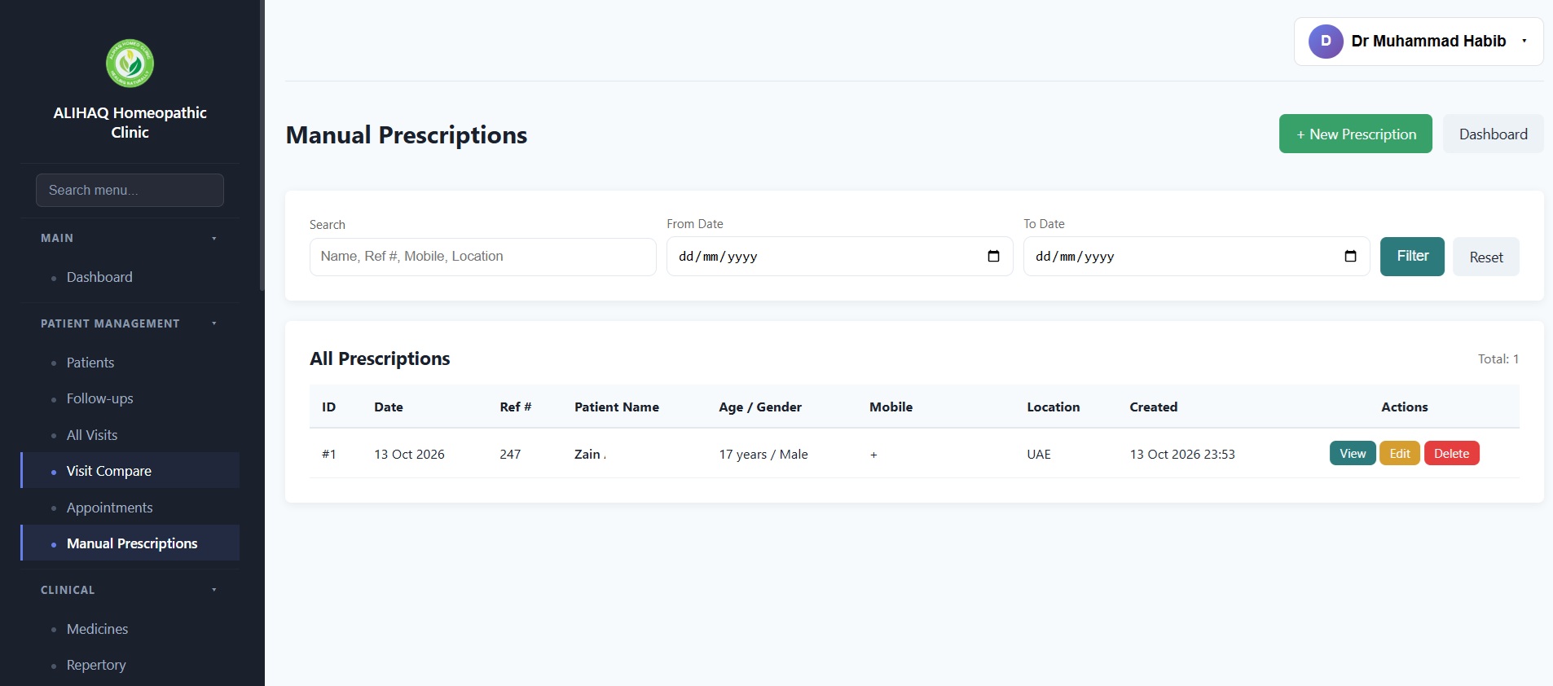Click the sidebar vertical scrollbar

coord(262,145)
